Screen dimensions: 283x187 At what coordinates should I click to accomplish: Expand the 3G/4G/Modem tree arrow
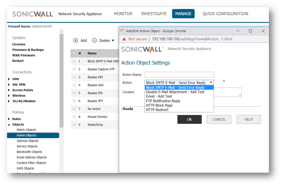9,101
